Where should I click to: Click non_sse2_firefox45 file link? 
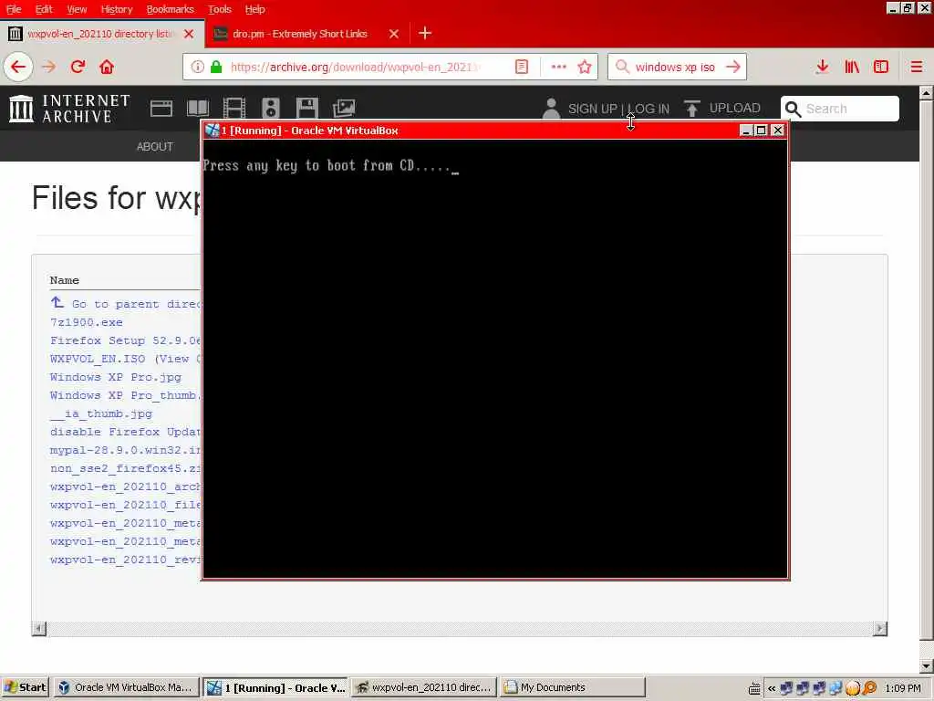[x=126, y=468]
